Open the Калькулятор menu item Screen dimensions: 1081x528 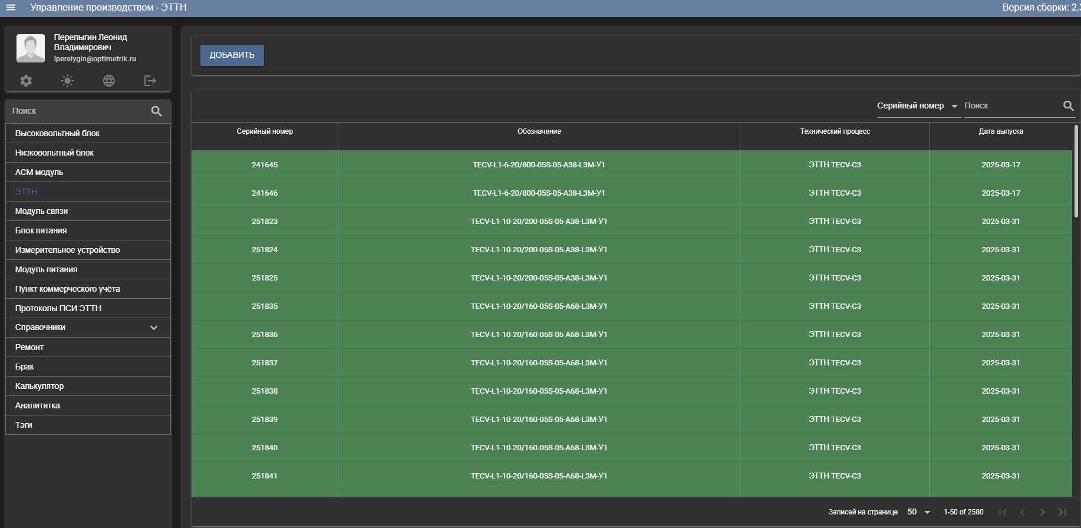[88, 386]
